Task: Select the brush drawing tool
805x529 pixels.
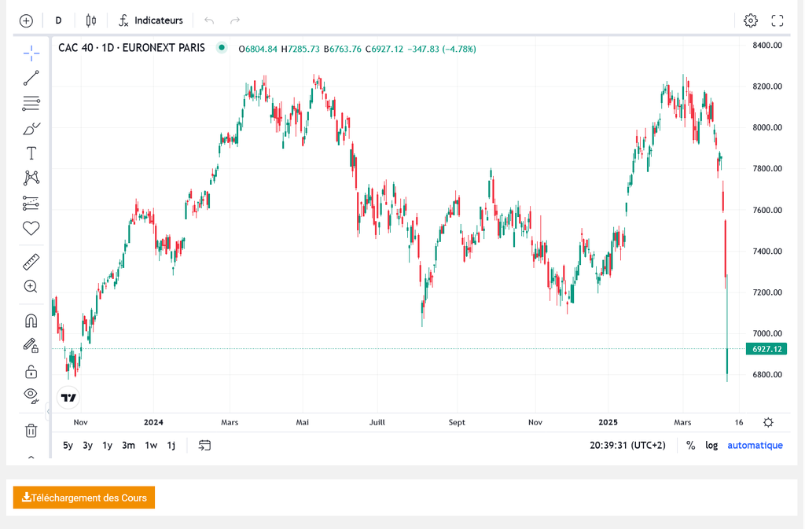Action: [x=31, y=128]
